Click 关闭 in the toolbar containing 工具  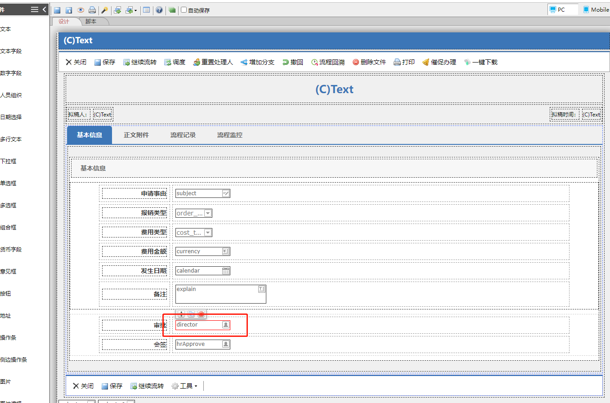(83, 386)
